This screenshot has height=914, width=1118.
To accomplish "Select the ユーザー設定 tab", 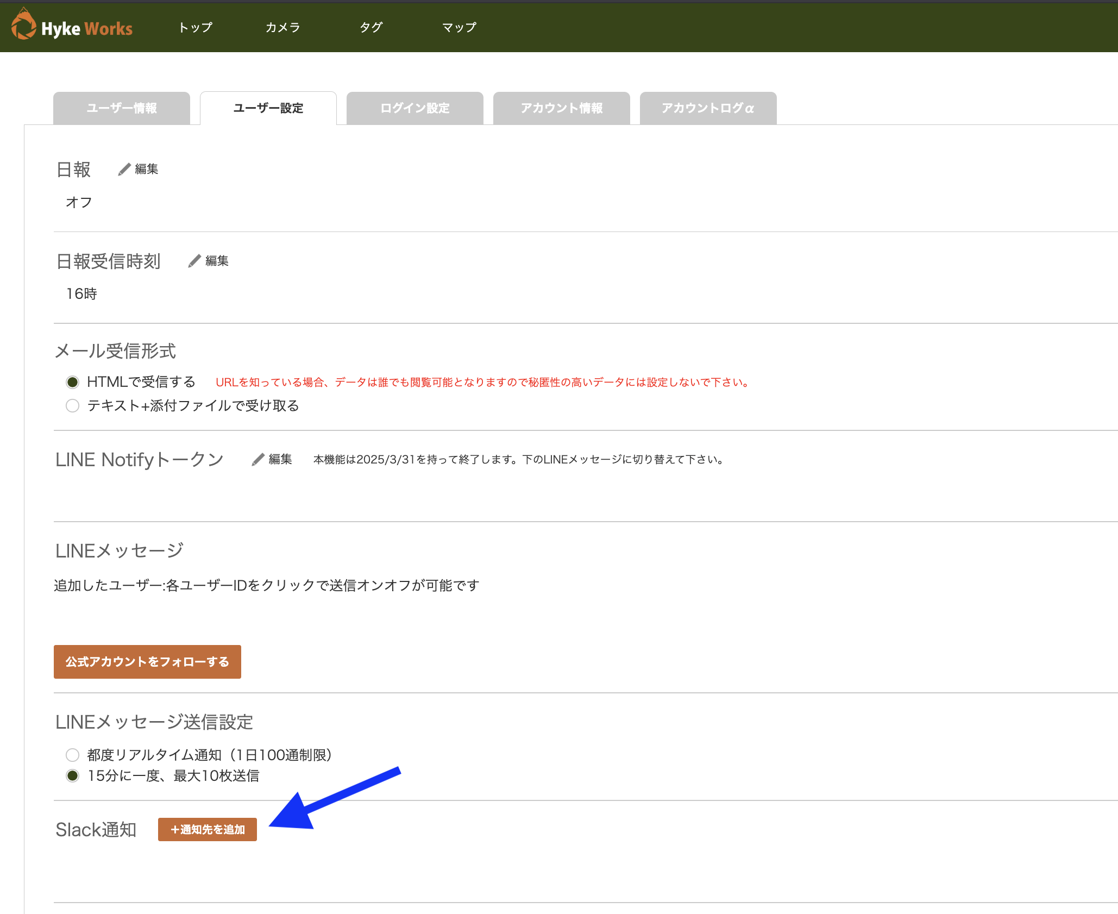I will pos(268,108).
